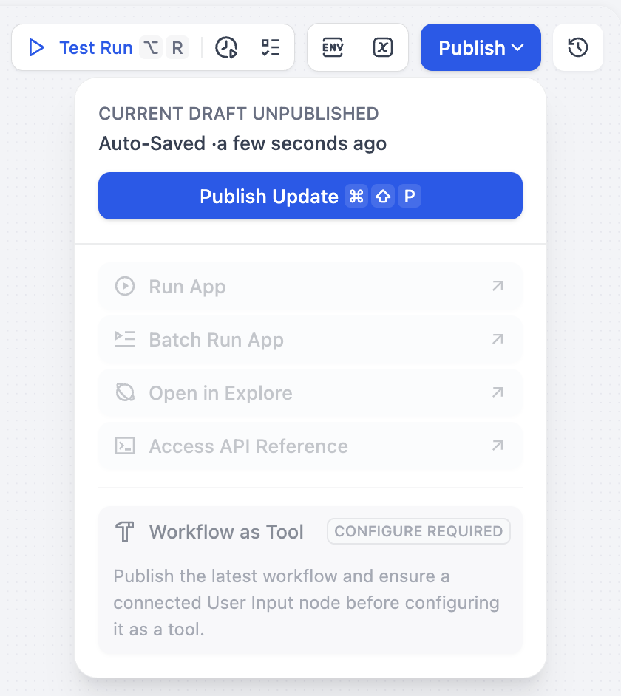
Task: Open the run history clock icon
Action: click(226, 47)
